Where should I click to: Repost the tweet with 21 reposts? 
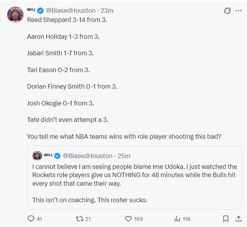[x=80, y=219]
